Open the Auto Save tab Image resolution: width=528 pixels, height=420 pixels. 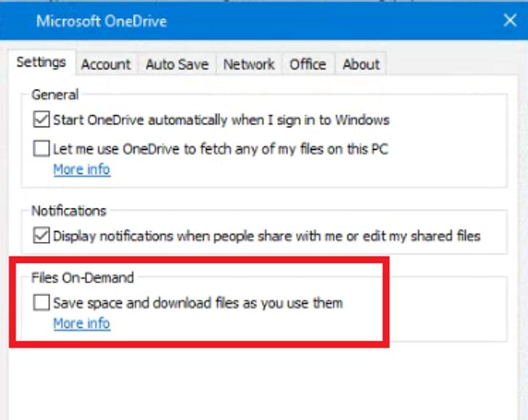(x=177, y=64)
